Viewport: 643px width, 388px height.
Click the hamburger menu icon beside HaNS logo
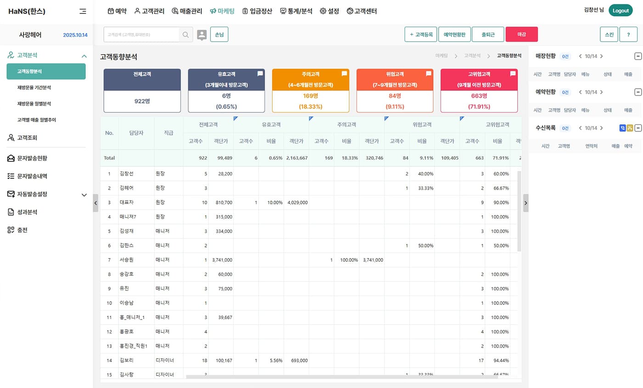tap(83, 11)
